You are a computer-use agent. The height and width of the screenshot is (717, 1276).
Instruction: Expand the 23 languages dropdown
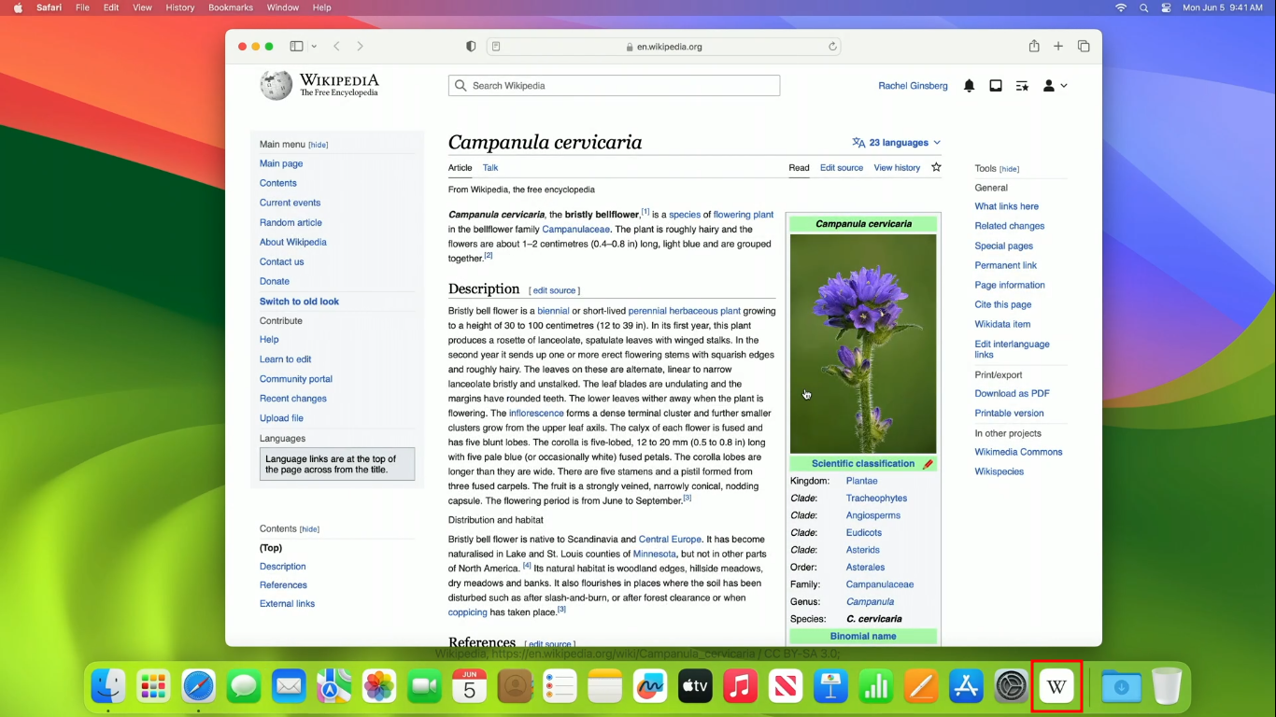pyautogui.click(x=897, y=143)
